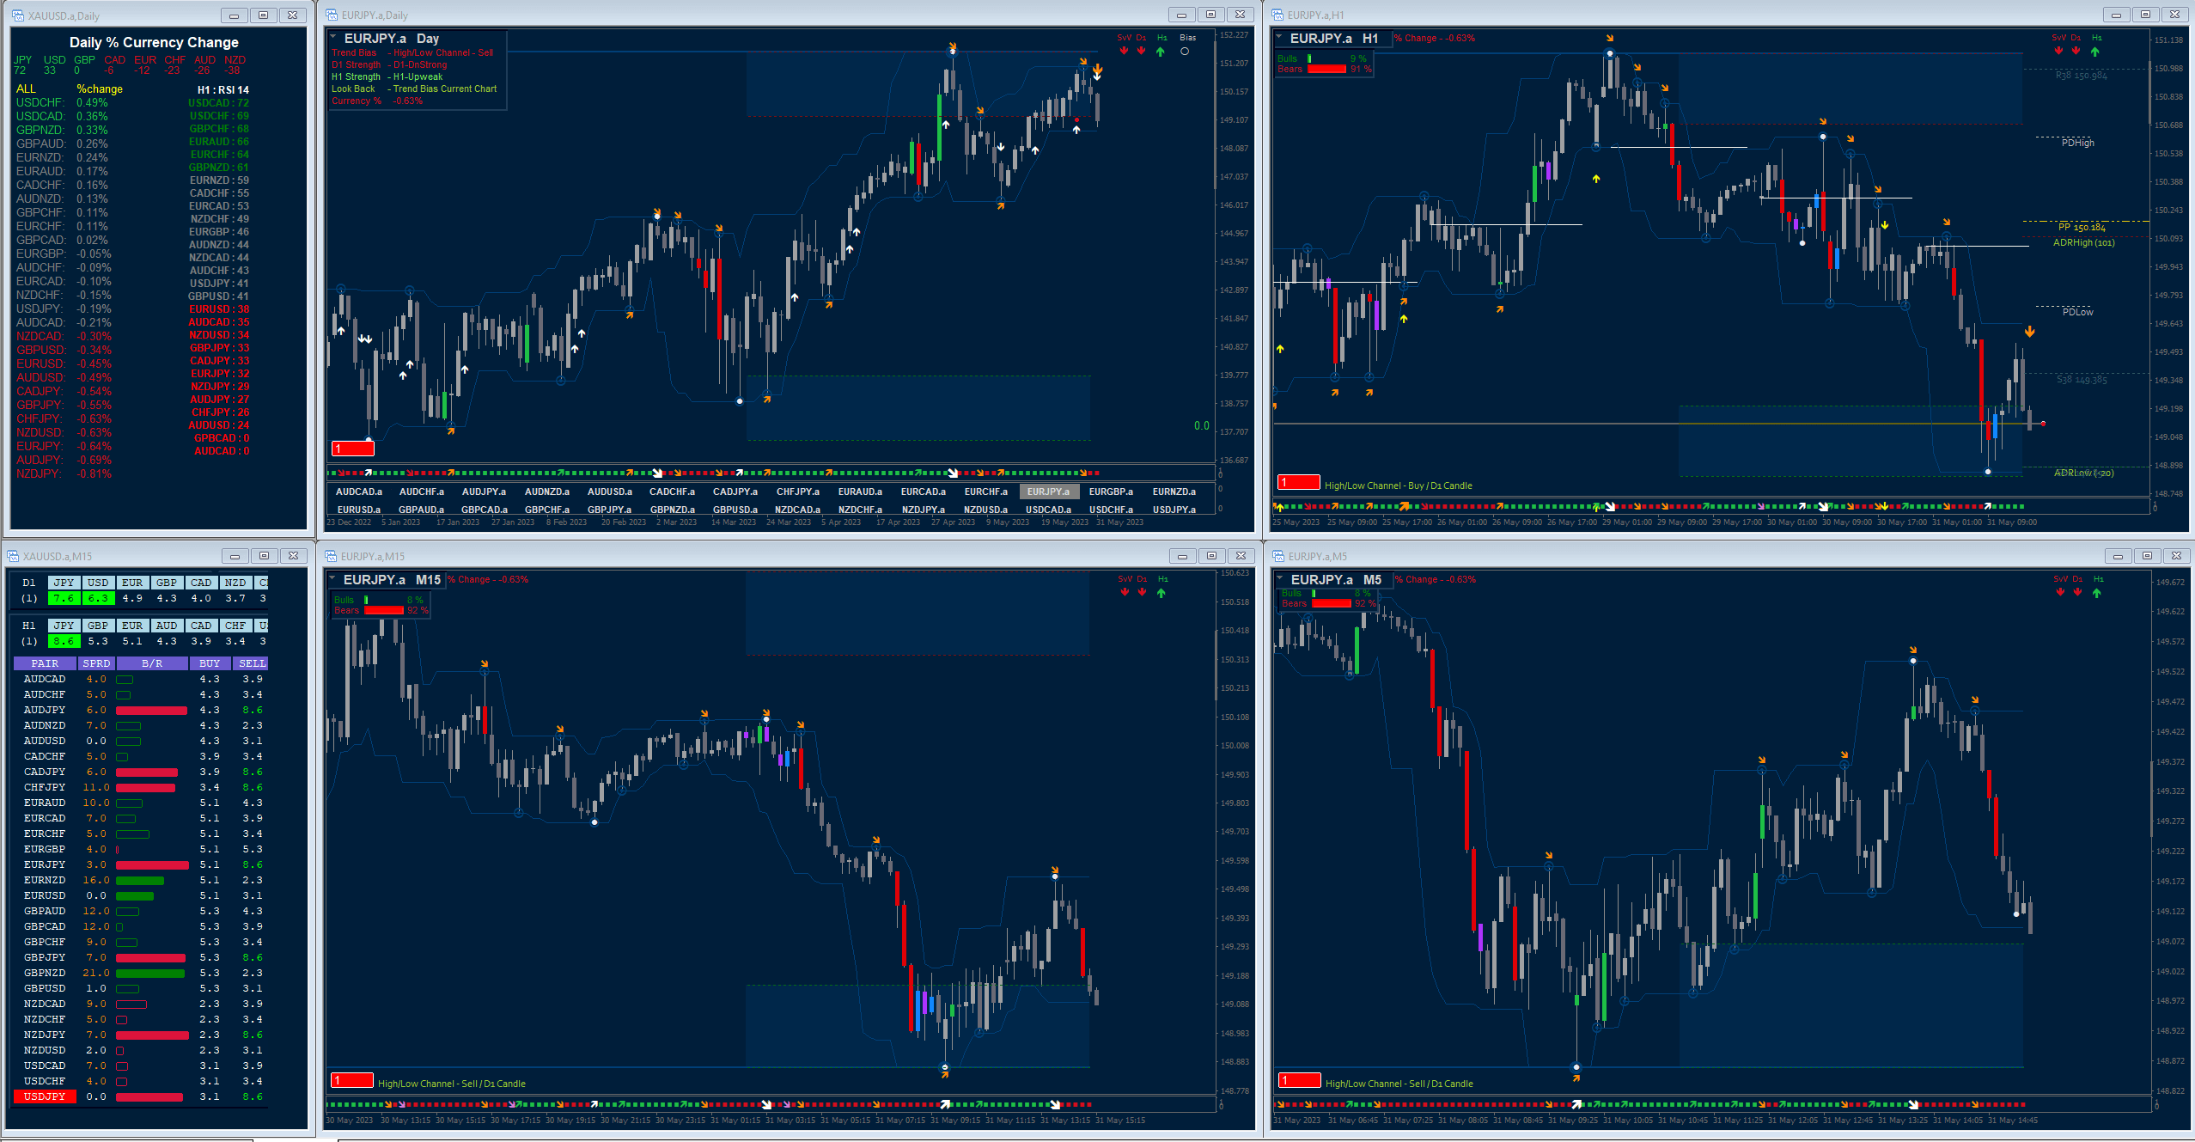Click the EURJPY.a,Daily chart window icon
Screen dimensions: 2195x1142
331,15
